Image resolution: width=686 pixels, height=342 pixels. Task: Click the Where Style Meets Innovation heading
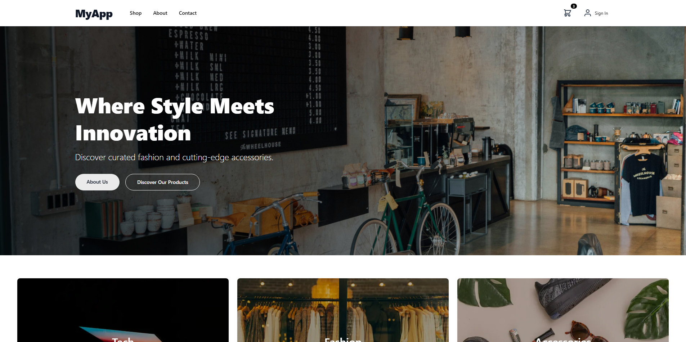click(175, 120)
